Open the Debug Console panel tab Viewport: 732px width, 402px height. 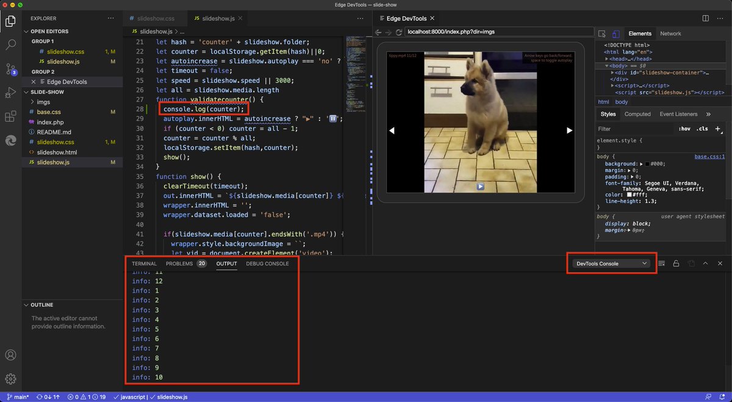[267, 264]
